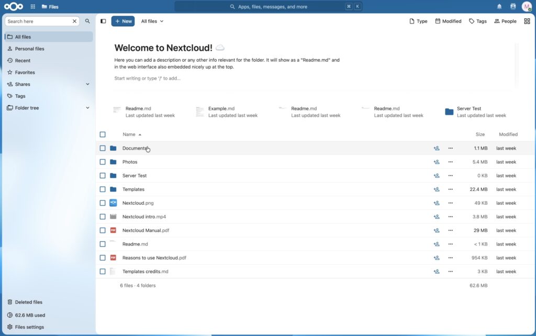Click share icon for Nextcloud.png

(x=437, y=203)
